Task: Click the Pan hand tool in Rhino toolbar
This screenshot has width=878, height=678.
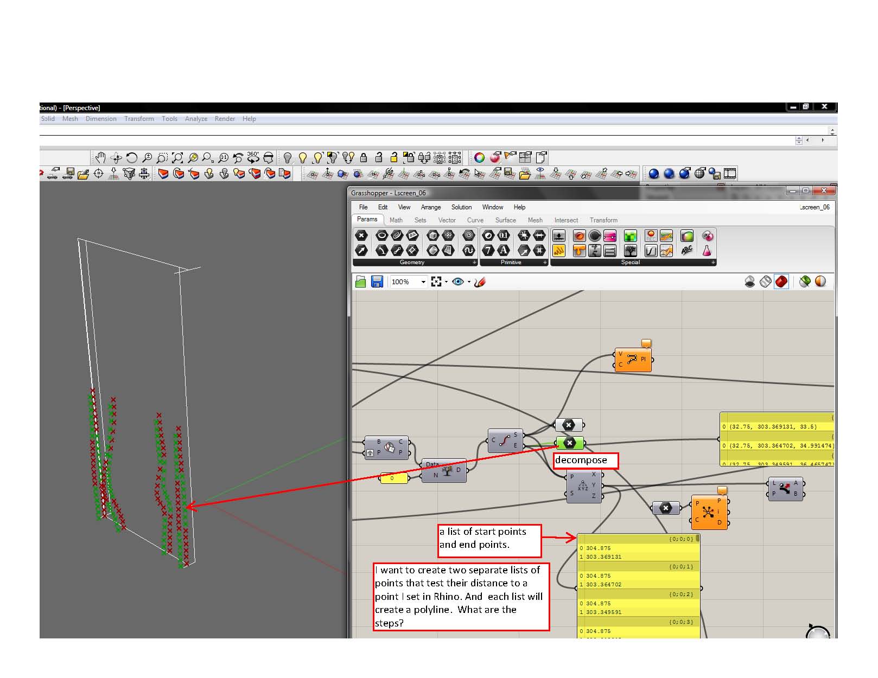Action: click(x=100, y=158)
